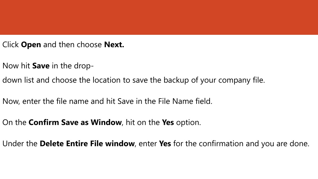Click the words 'you are done.'
The image size is (318, 179).
285,144
